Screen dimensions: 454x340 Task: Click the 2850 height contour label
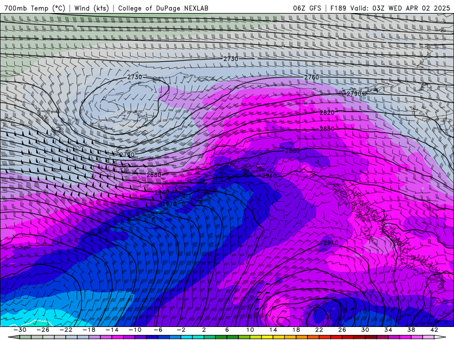click(x=327, y=129)
